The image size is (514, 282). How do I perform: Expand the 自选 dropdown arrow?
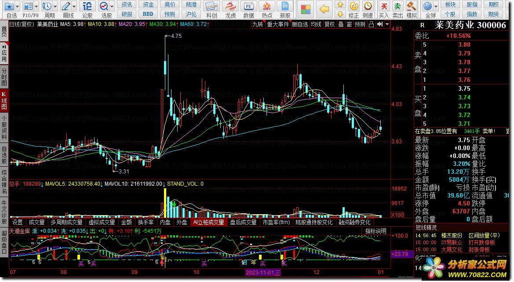18,6
